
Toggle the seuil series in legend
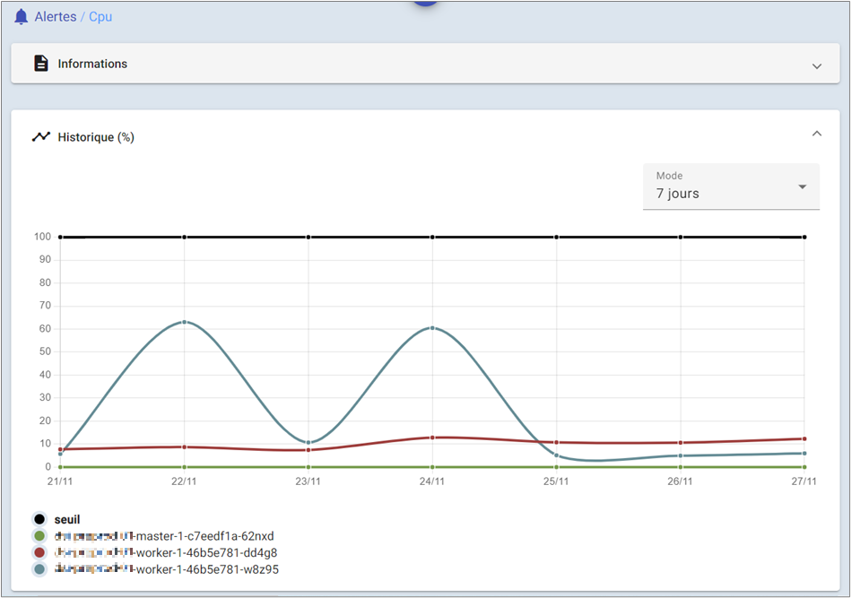click(x=67, y=520)
